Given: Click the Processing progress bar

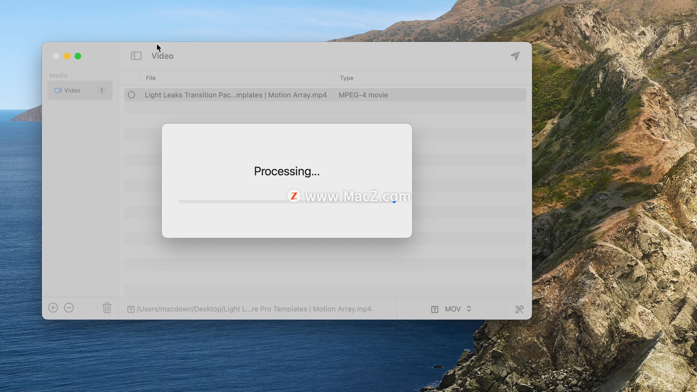Looking at the screenshot, I should pos(287,201).
